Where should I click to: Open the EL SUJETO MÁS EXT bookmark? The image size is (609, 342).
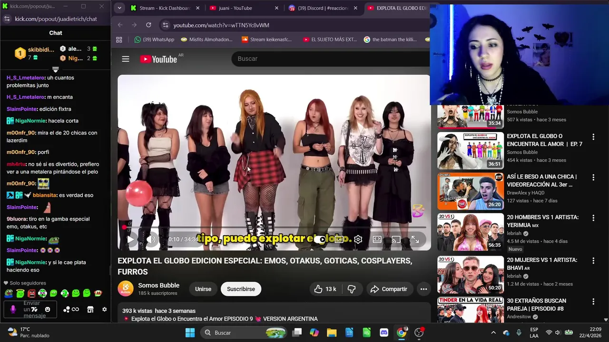[330, 39]
